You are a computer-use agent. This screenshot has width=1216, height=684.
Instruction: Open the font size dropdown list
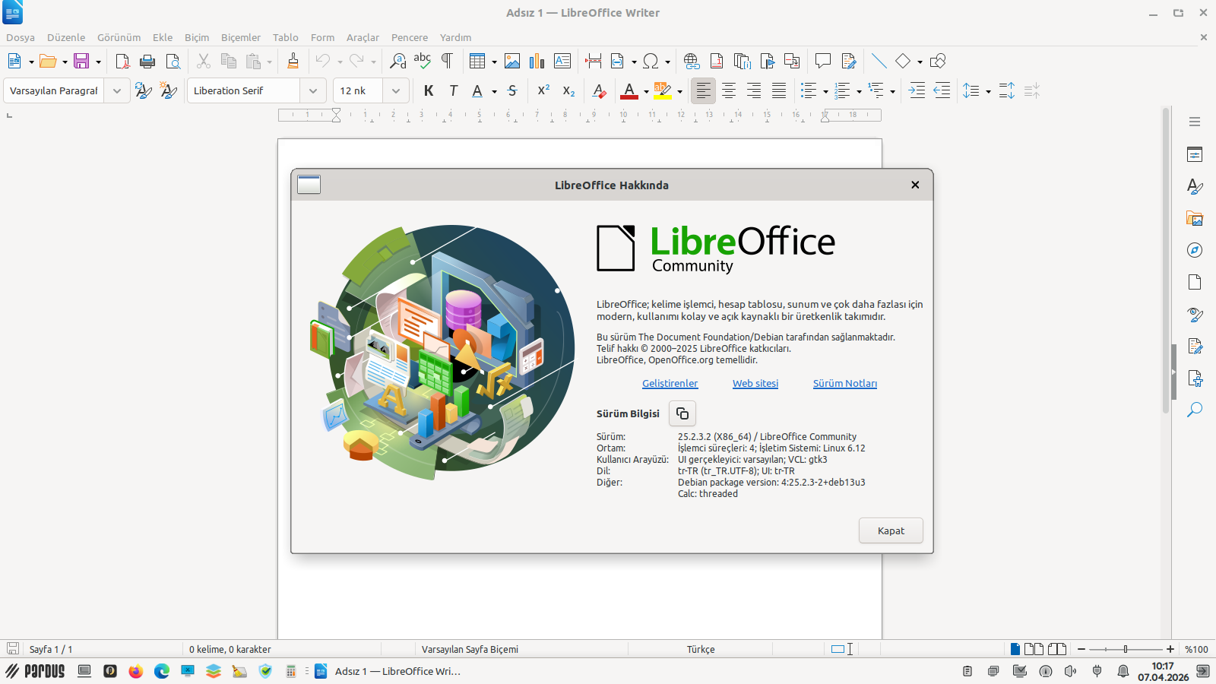pyautogui.click(x=396, y=91)
